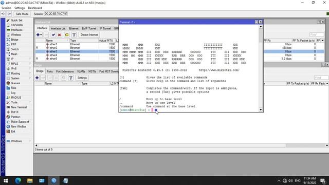Click Exit in sidebar
The height and width of the screenshot is (185, 329).
(x=13, y=132)
